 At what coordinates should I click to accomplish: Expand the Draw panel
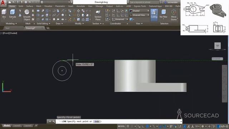59,24
